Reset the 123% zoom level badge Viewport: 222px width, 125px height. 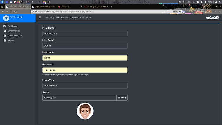(175, 12)
